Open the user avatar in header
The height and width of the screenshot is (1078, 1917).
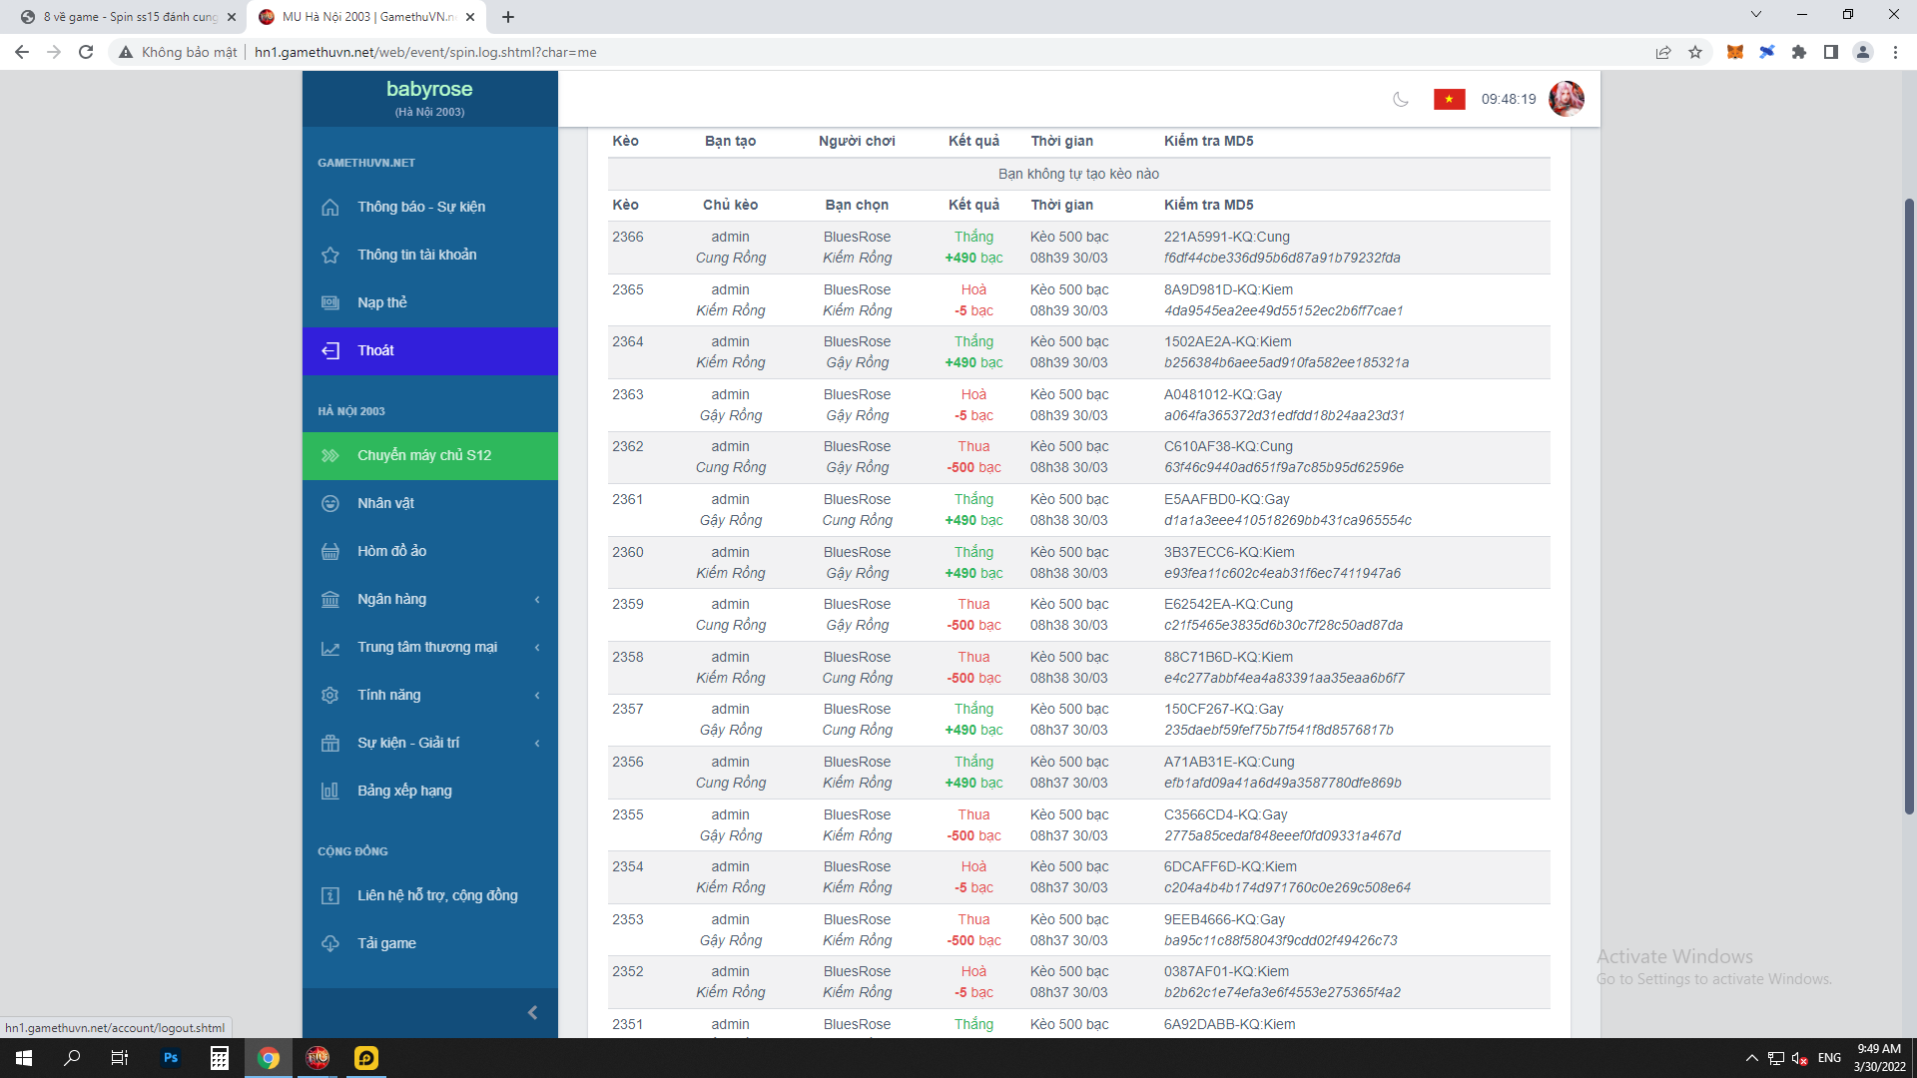[1566, 99]
